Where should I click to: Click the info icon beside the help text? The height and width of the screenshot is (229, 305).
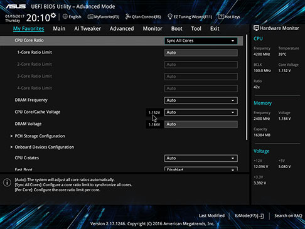pos(7,183)
